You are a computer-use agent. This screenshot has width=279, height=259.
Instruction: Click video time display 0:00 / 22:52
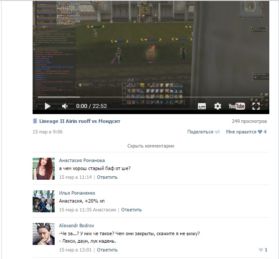pos(92,106)
